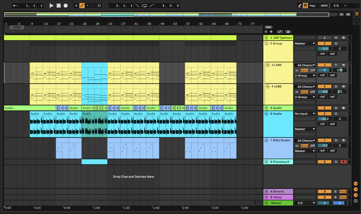Collapse the 3 LABS track
361x214 pixels.
pyautogui.click(x=268, y=65)
